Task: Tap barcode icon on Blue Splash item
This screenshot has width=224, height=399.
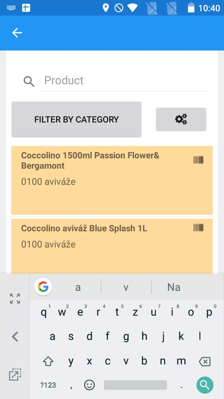Action: pos(198,228)
